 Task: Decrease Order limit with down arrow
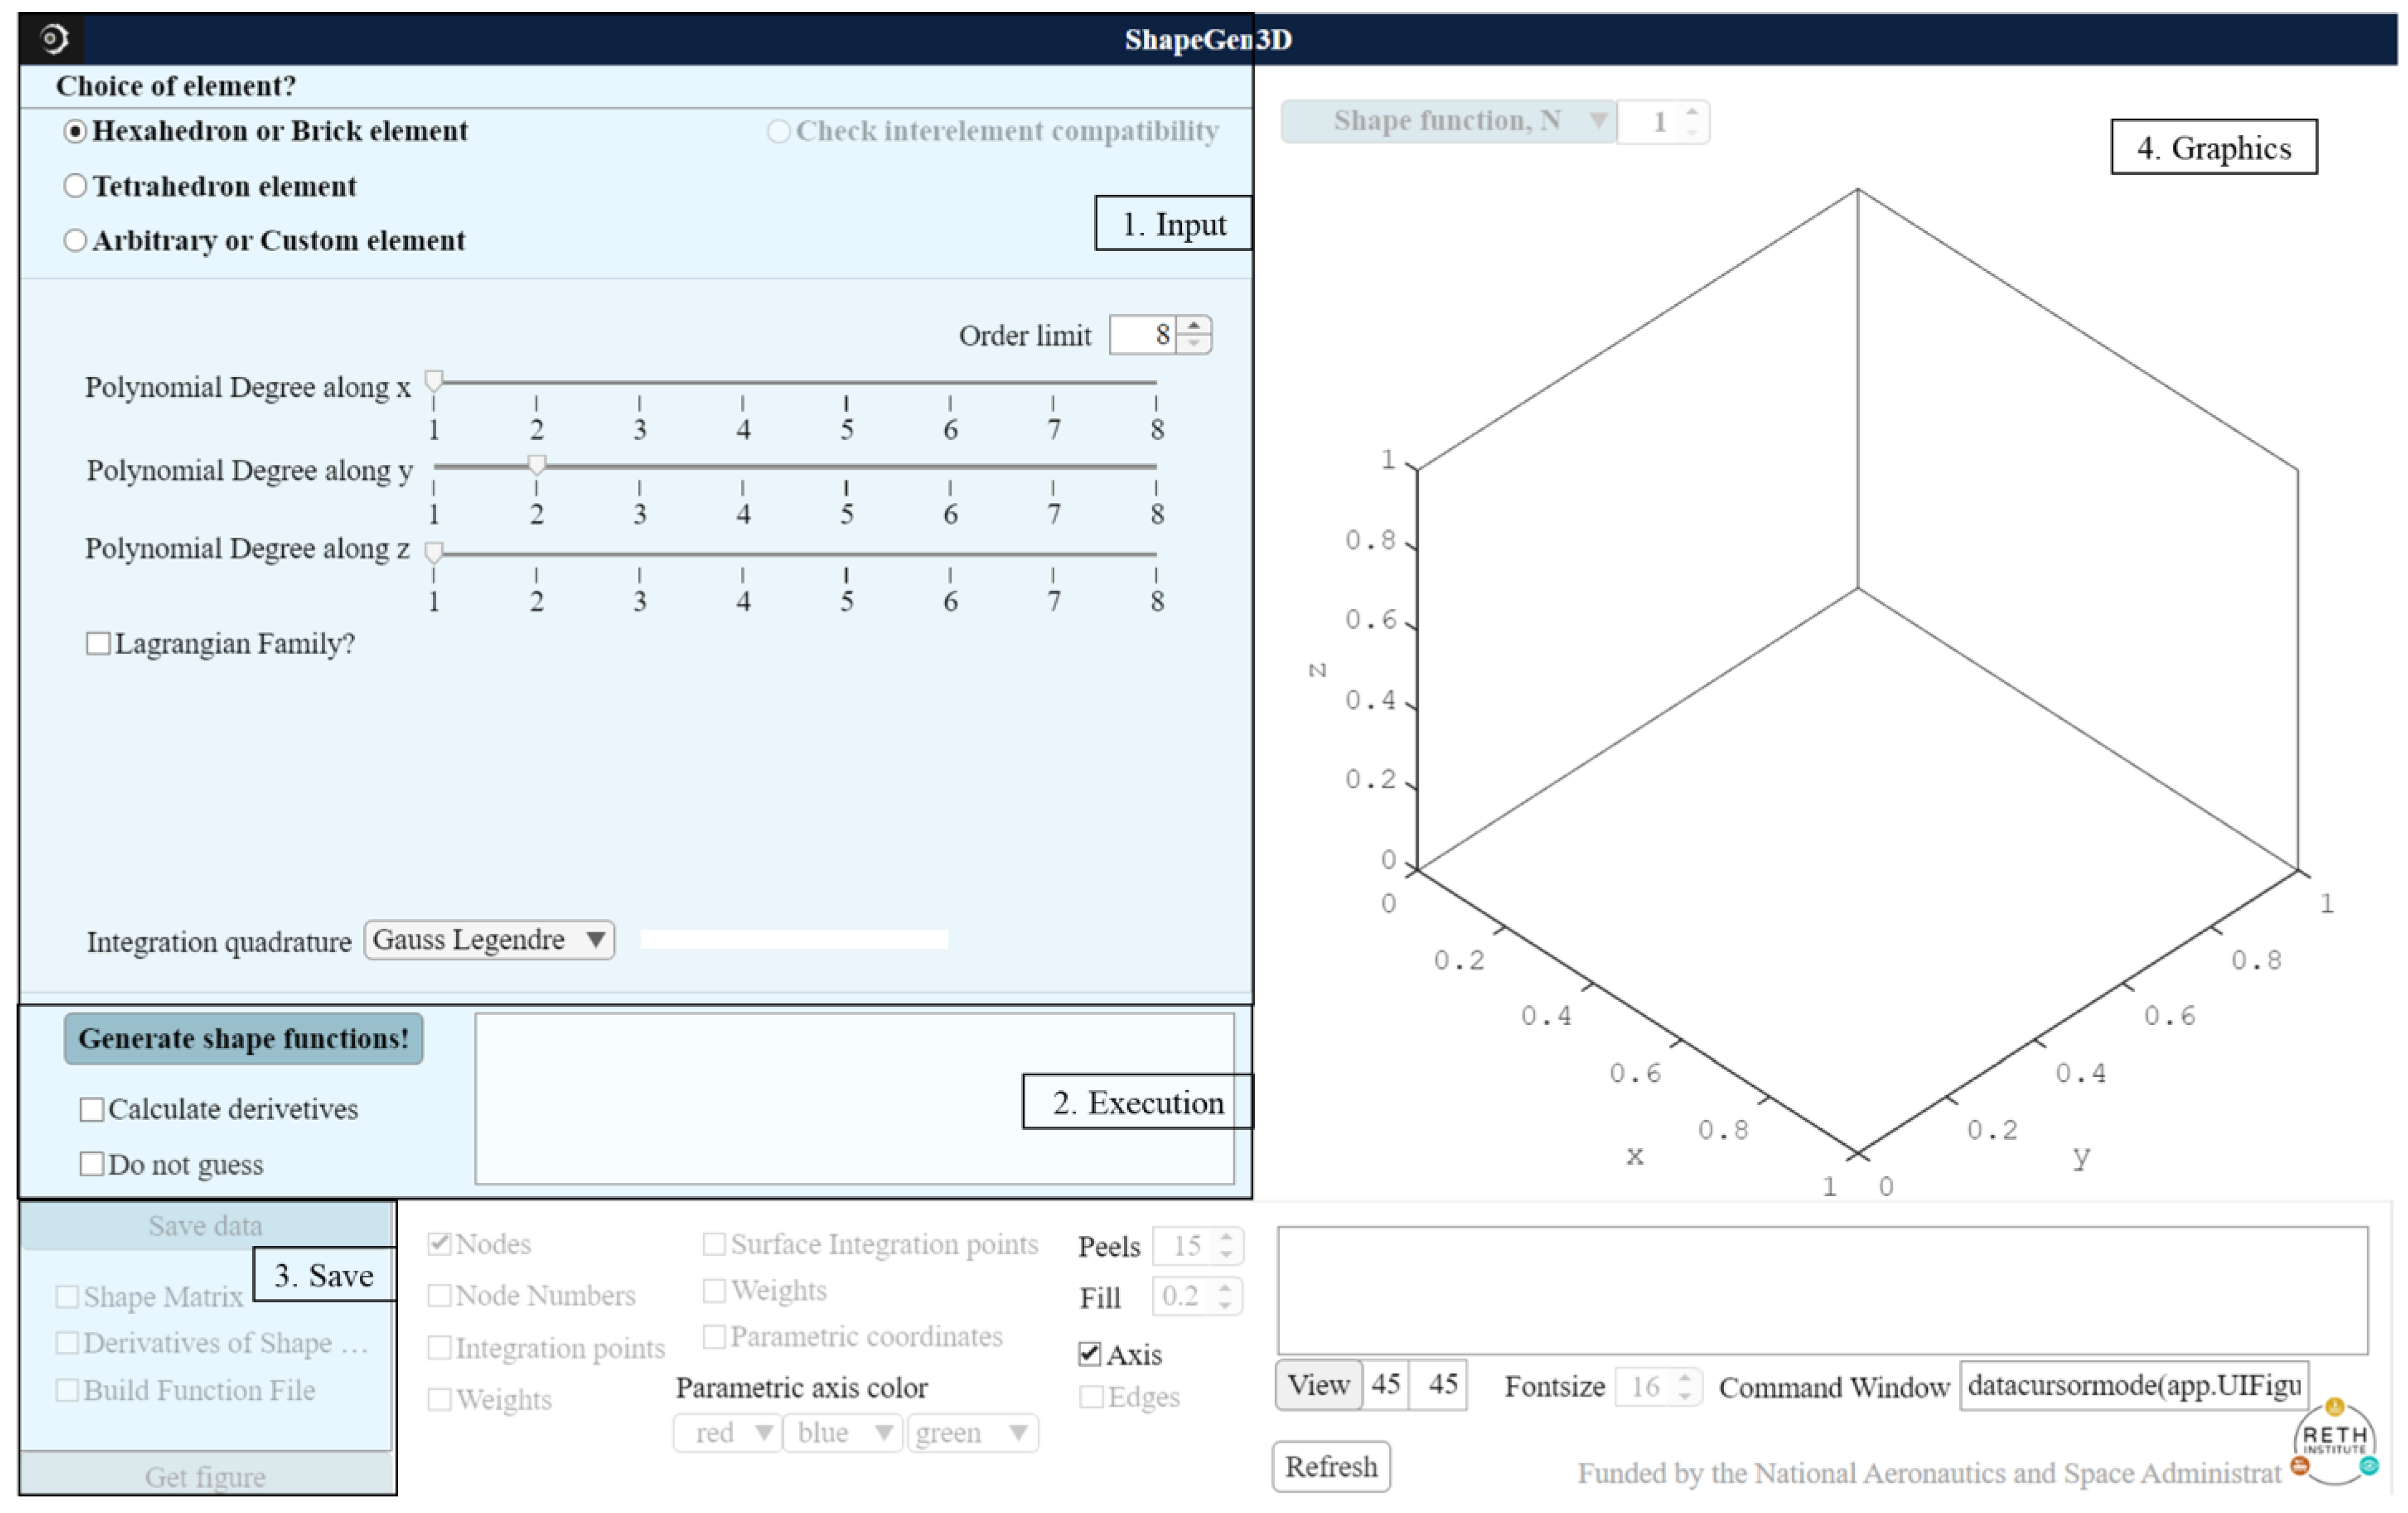(1193, 343)
